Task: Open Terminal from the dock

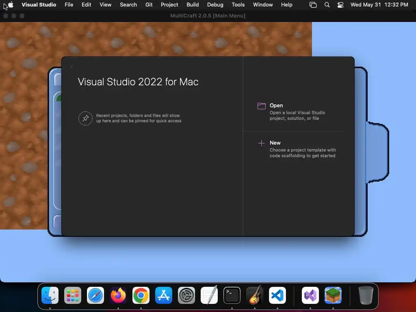Action: pyautogui.click(x=232, y=295)
